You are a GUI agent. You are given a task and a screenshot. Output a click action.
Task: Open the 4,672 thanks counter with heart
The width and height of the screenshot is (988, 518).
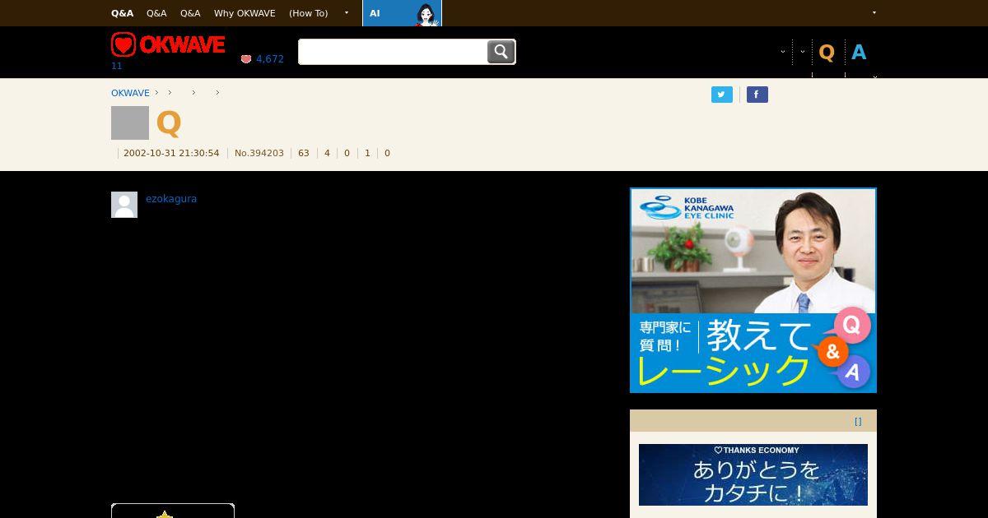262,59
